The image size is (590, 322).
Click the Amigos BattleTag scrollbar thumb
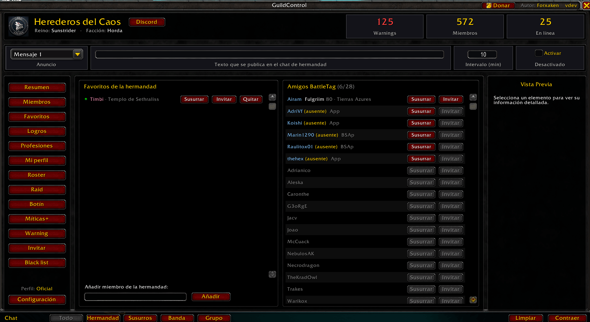[x=473, y=107]
